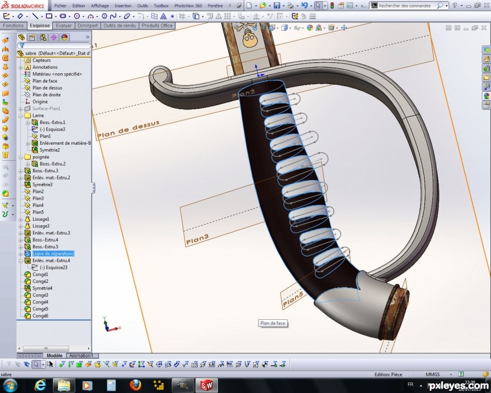Open the PropertyManager tab icon
The height and width of the screenshot is (393, 491).
[x=32, y=37]
